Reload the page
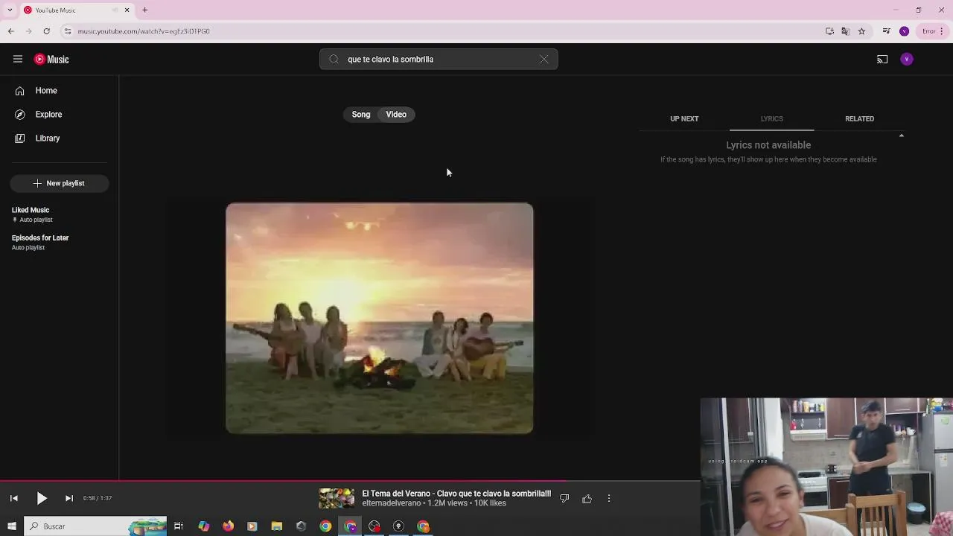Screen dimensions: 953x536 [x=46, y=31]
